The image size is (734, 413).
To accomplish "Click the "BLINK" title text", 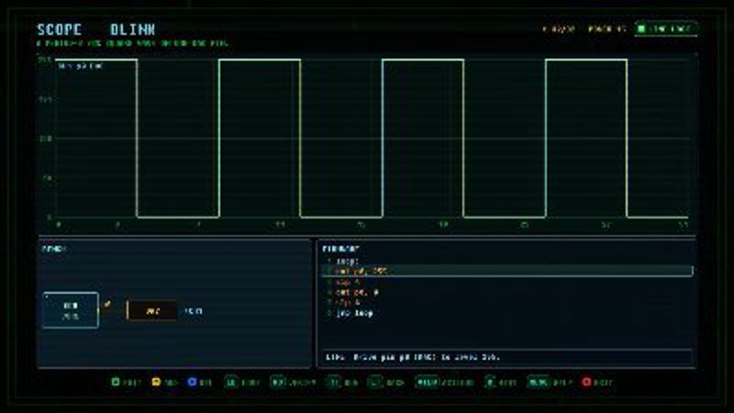I will 132,29.
